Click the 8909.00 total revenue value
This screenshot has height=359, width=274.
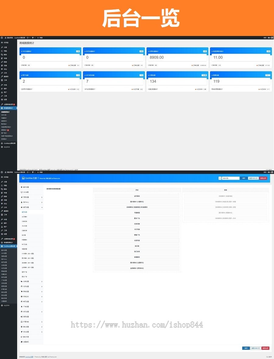click(157, 57)
